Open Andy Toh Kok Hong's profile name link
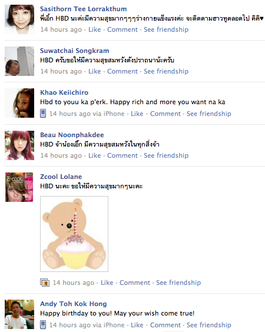Viewport: 265px width, 332px height. [73, 304]
